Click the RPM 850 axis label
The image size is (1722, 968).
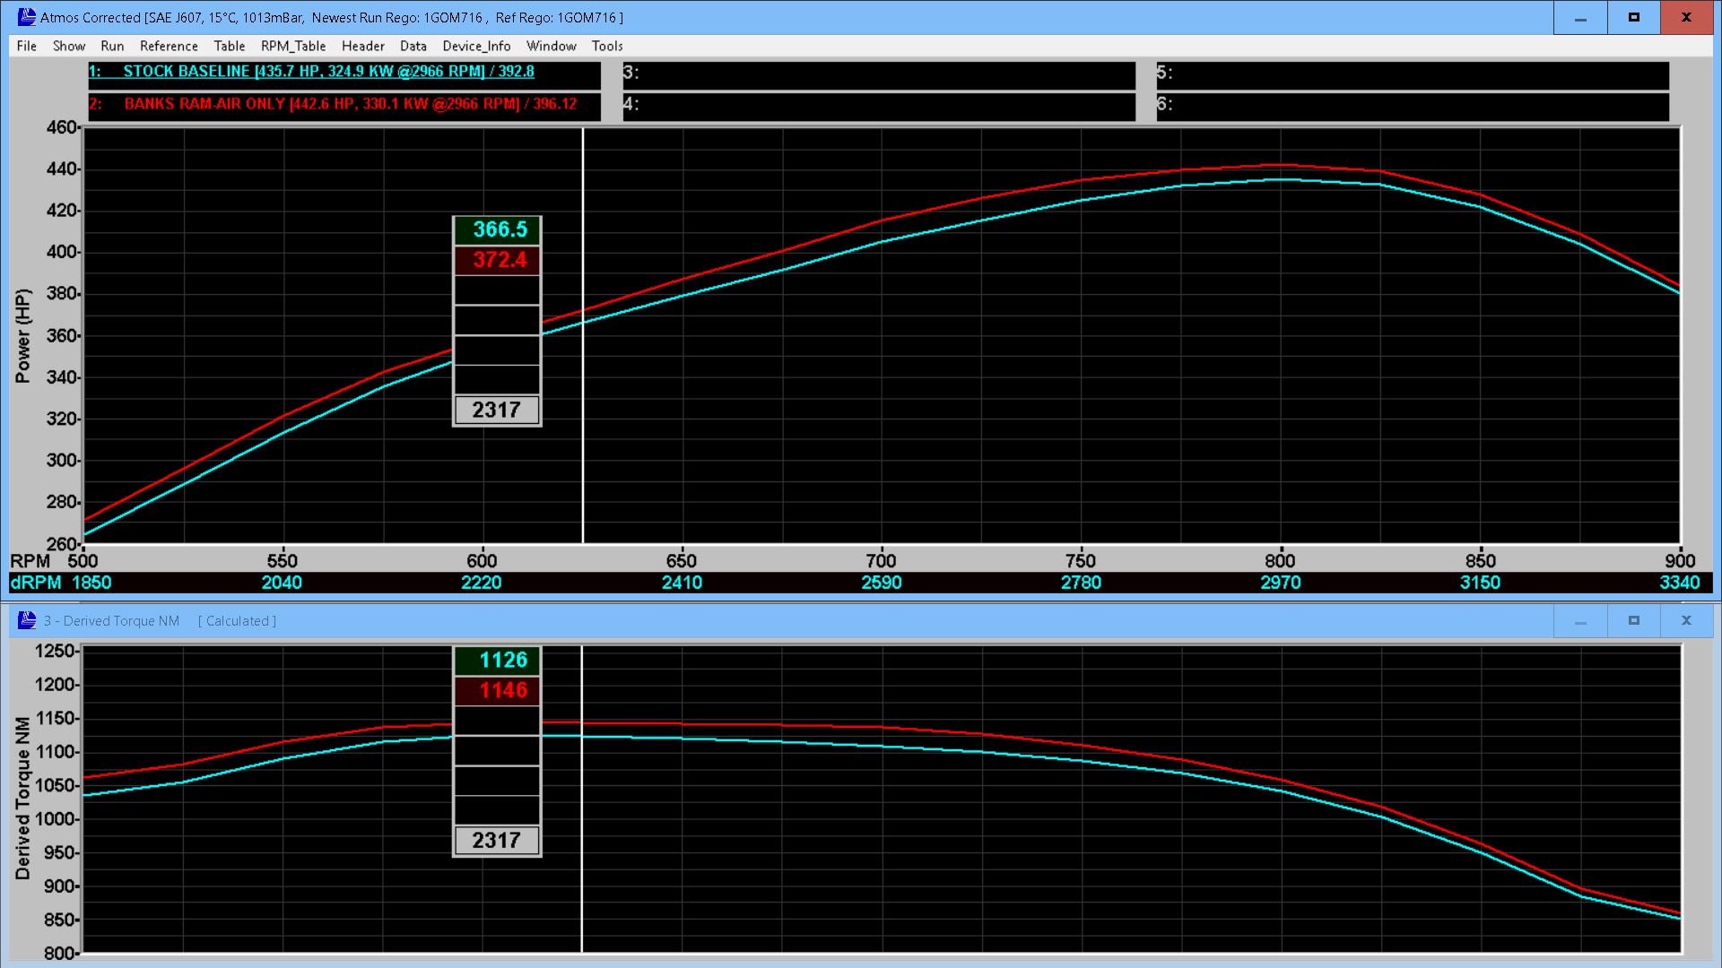[x=1481, y=561]
